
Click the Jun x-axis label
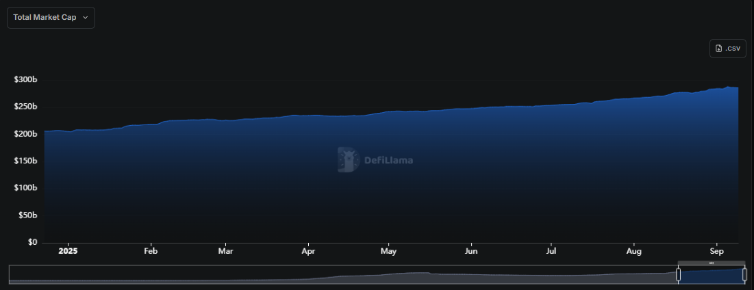(471, 251)
